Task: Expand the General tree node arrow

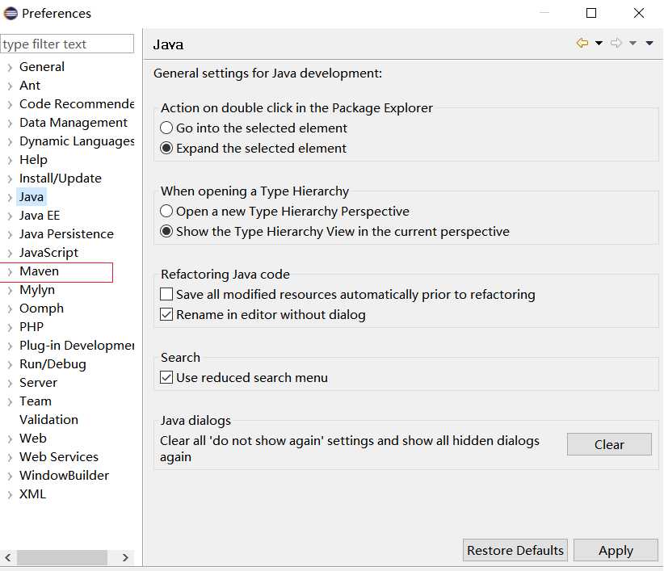Action: [x=10, y=67]
